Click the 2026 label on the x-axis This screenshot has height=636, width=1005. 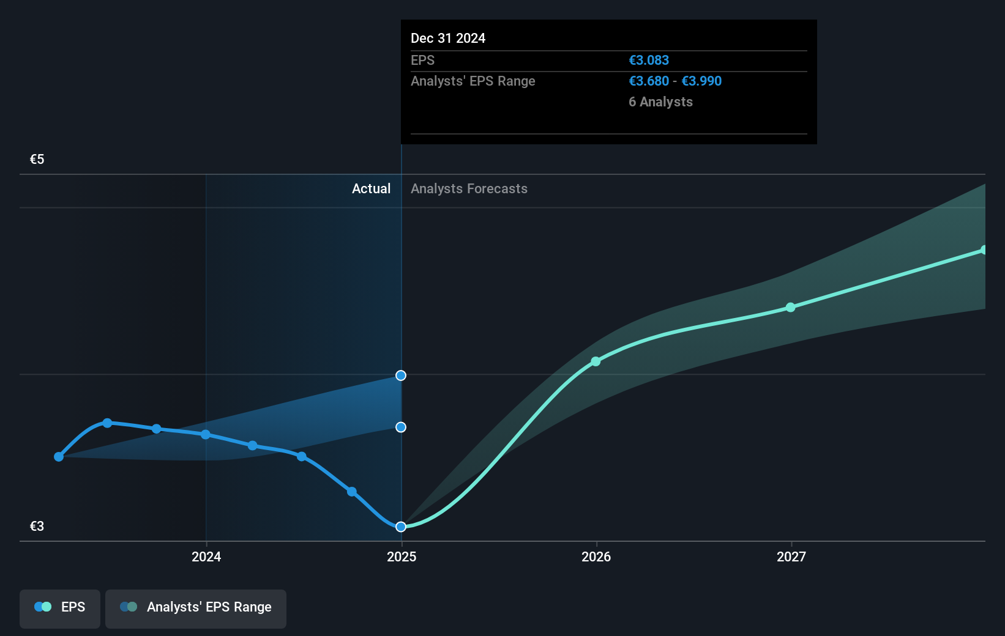click(x=597, y=557)
